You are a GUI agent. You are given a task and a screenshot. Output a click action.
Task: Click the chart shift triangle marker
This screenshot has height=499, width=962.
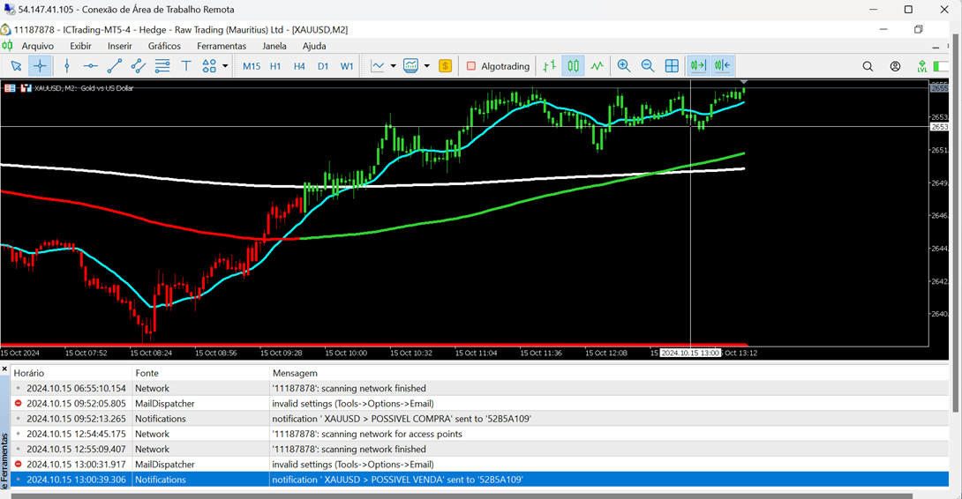click(744, 82)
